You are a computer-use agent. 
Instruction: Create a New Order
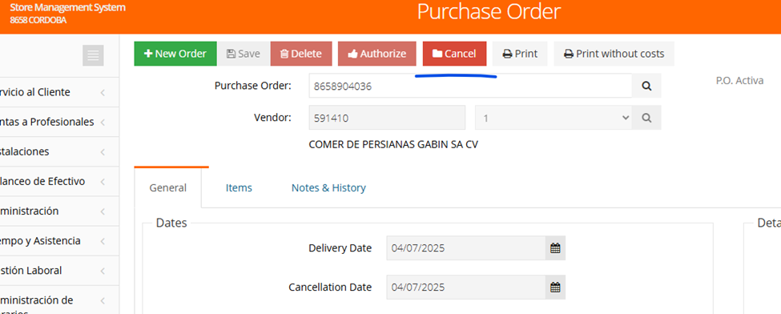pos(175,54)
